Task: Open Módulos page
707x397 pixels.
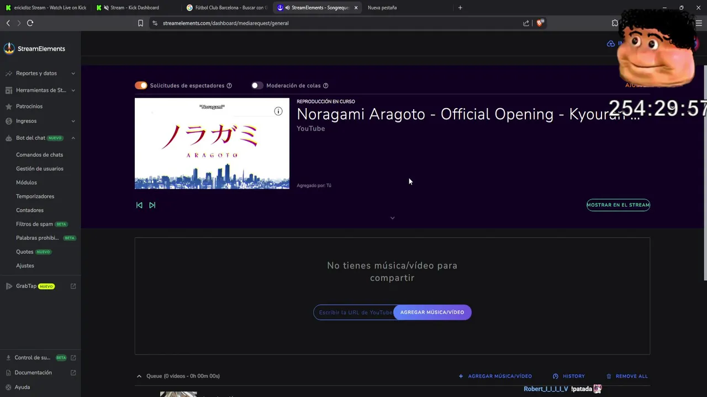Action: [27, 183]
